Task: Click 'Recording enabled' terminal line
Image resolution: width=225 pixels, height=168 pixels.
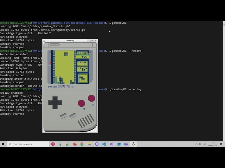Action: coord(14,55)
